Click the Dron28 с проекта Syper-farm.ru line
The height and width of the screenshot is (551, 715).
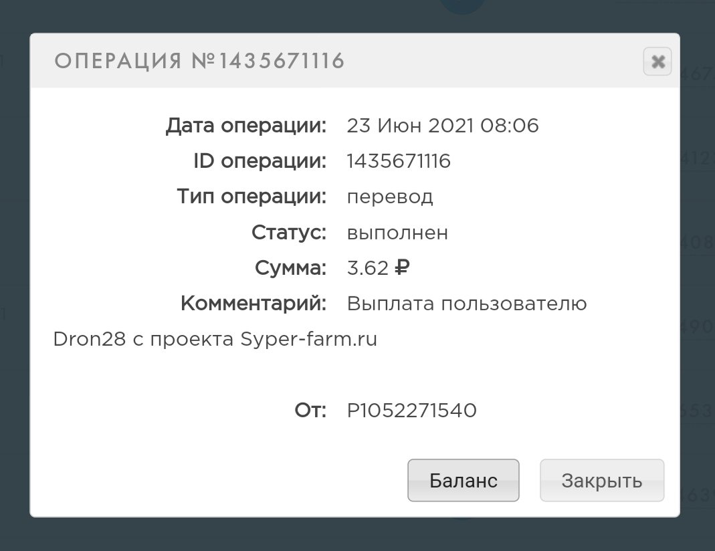point(215,340)
